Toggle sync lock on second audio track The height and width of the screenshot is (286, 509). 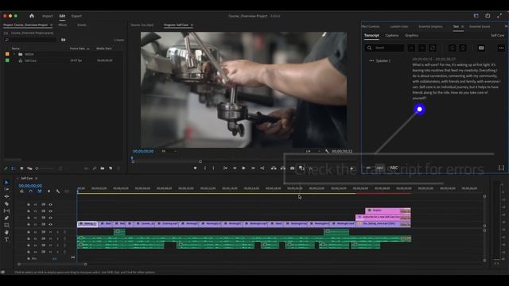pos(43,238)
